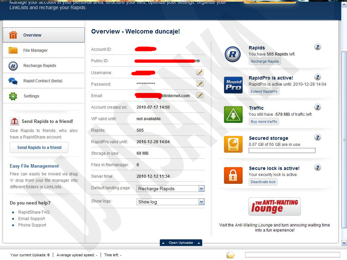The width and height of the screenshot is (347, 260).
Task: Click the Recharge Rapids sidebar R icon
Action: point(13,66)
